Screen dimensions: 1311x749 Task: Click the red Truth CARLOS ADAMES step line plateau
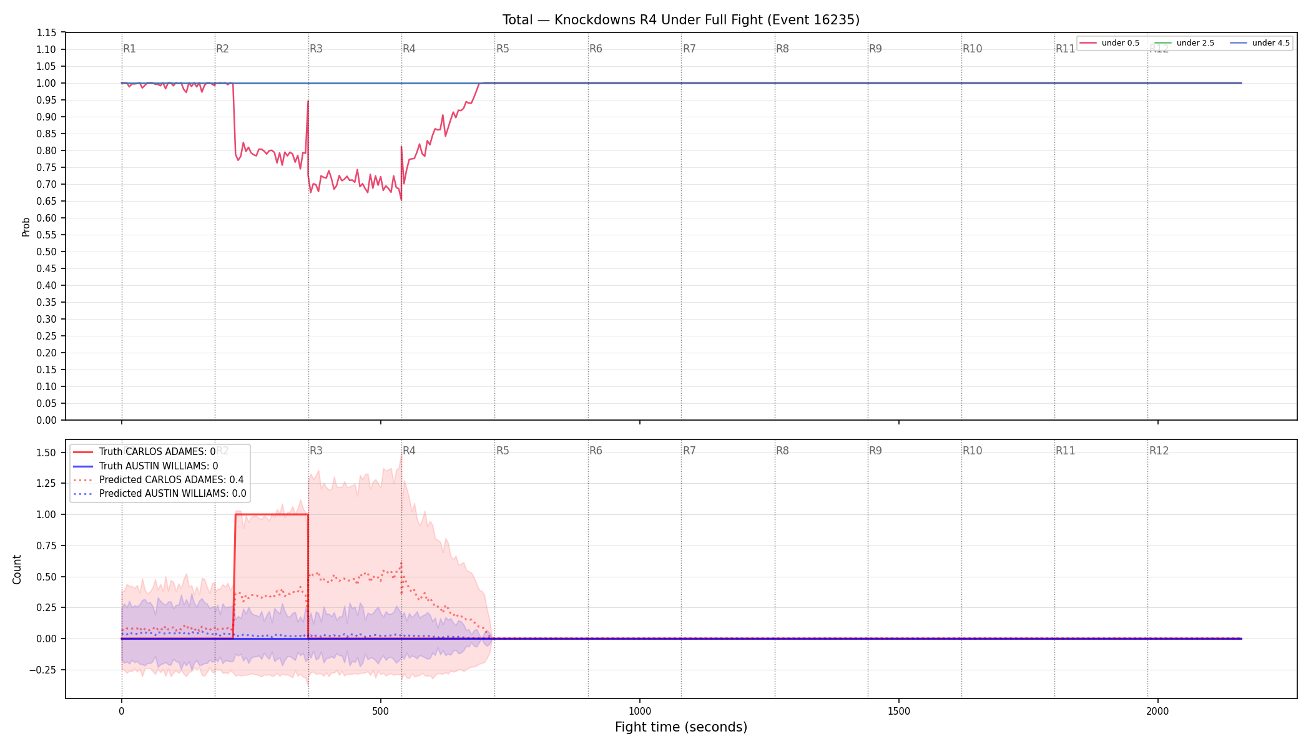click(272, 514)
